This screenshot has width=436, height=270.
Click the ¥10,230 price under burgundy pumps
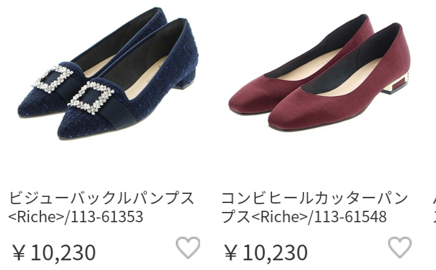click(266, 252)
